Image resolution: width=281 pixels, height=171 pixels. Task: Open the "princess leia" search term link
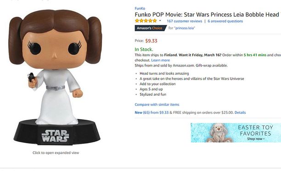pos(185,28)
